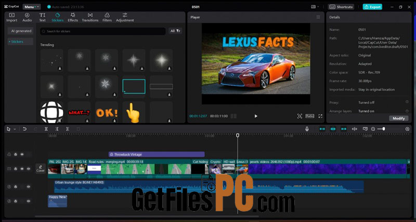This screenshot has width=416, height=222.
Task: Download the OK! sticker
Action: 114,121
